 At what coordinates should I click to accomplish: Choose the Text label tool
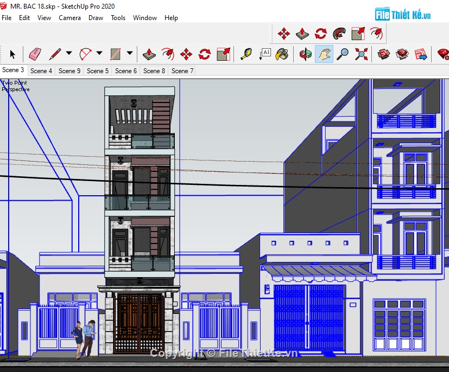coord(265,54)
